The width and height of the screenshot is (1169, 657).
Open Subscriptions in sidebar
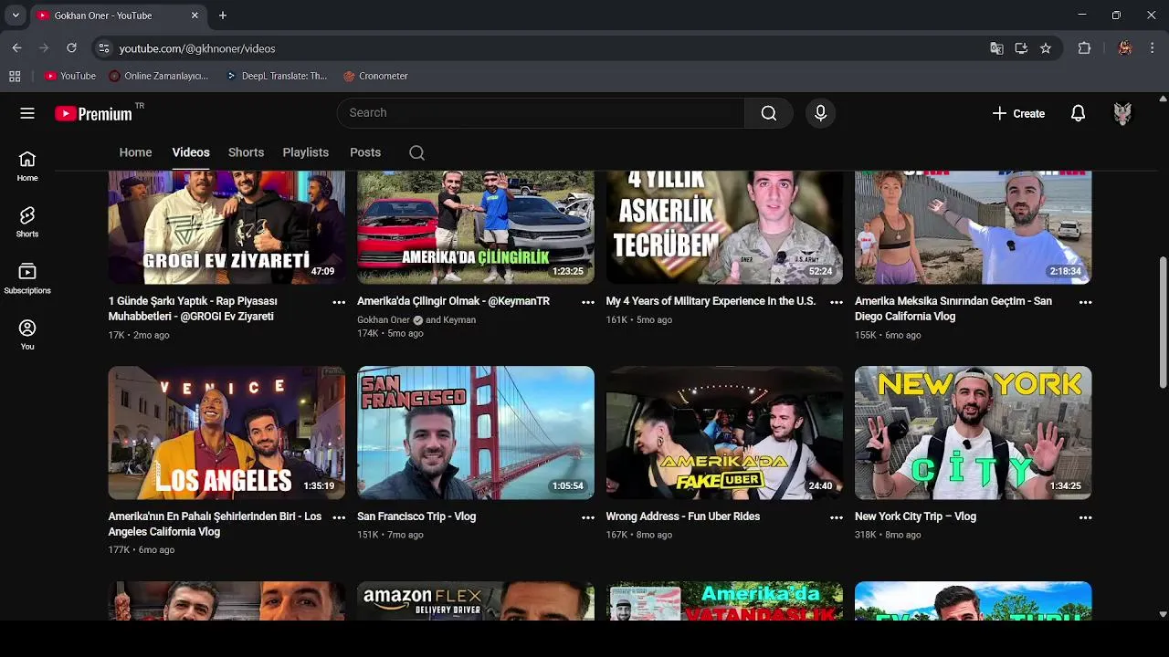pyautogui.click(x=27, y=279)
